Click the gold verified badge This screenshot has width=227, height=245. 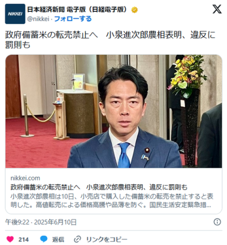(134, 10)
